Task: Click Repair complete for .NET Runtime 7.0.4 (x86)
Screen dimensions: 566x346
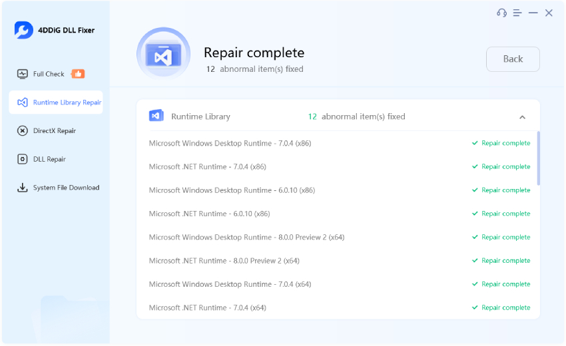Action: point(501,167)
